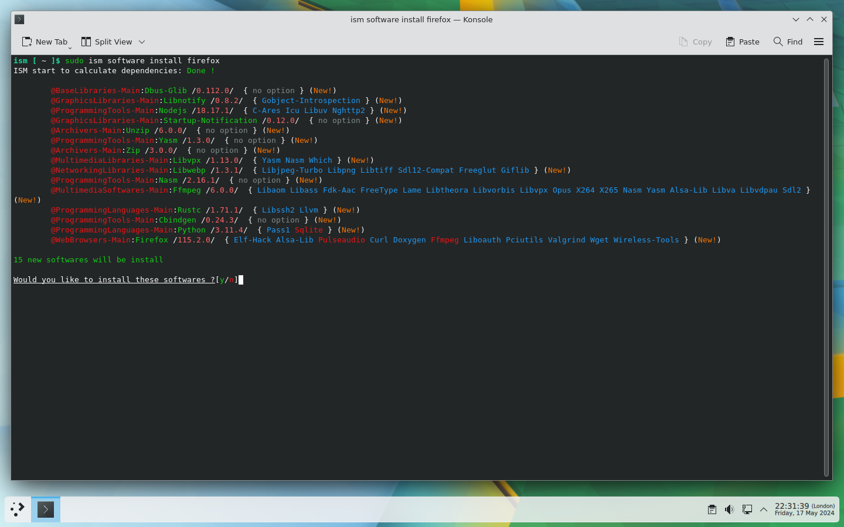The width and height of the screenshot is (844, 527).
Task: Open a New Tab in Konsole
Action: point(45,42)
